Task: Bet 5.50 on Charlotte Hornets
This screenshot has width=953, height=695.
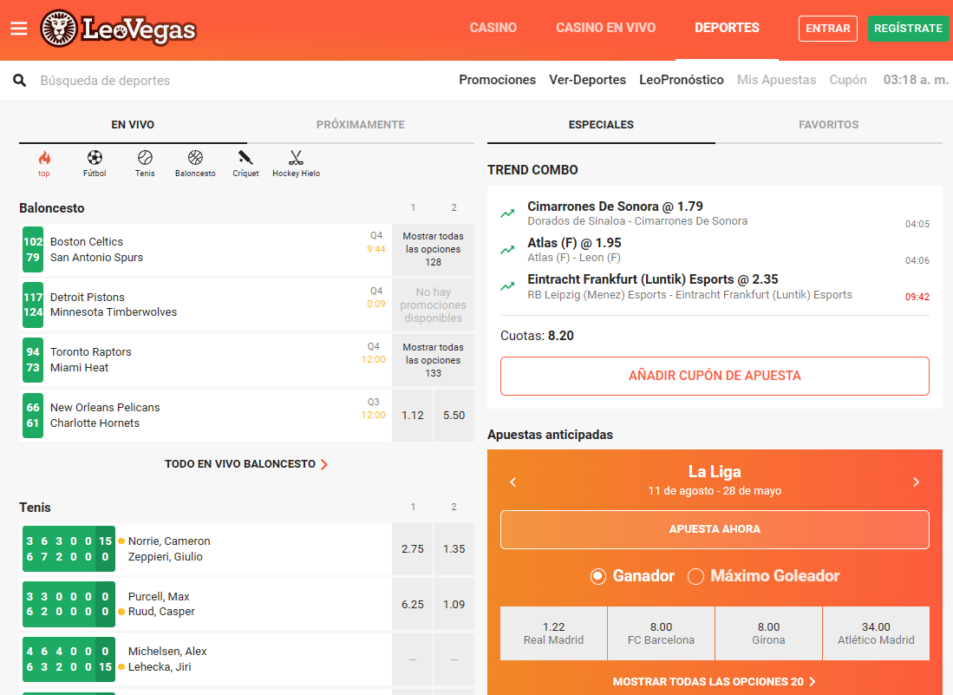Action: [454, 416]
